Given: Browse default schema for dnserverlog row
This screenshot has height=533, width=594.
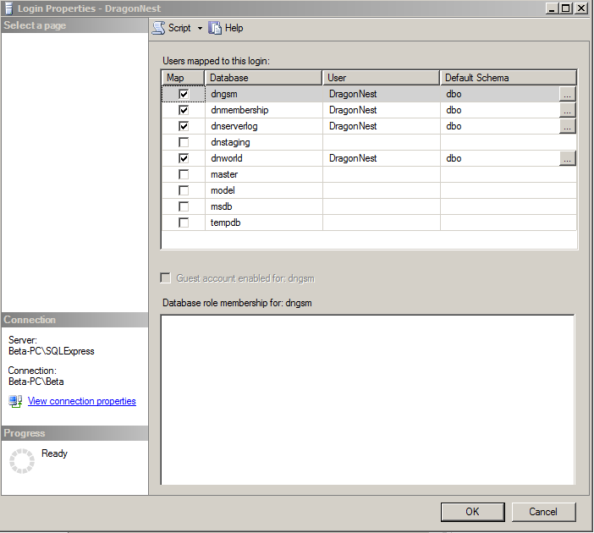Looking at the screenshot, I should (x=567, y=126).
